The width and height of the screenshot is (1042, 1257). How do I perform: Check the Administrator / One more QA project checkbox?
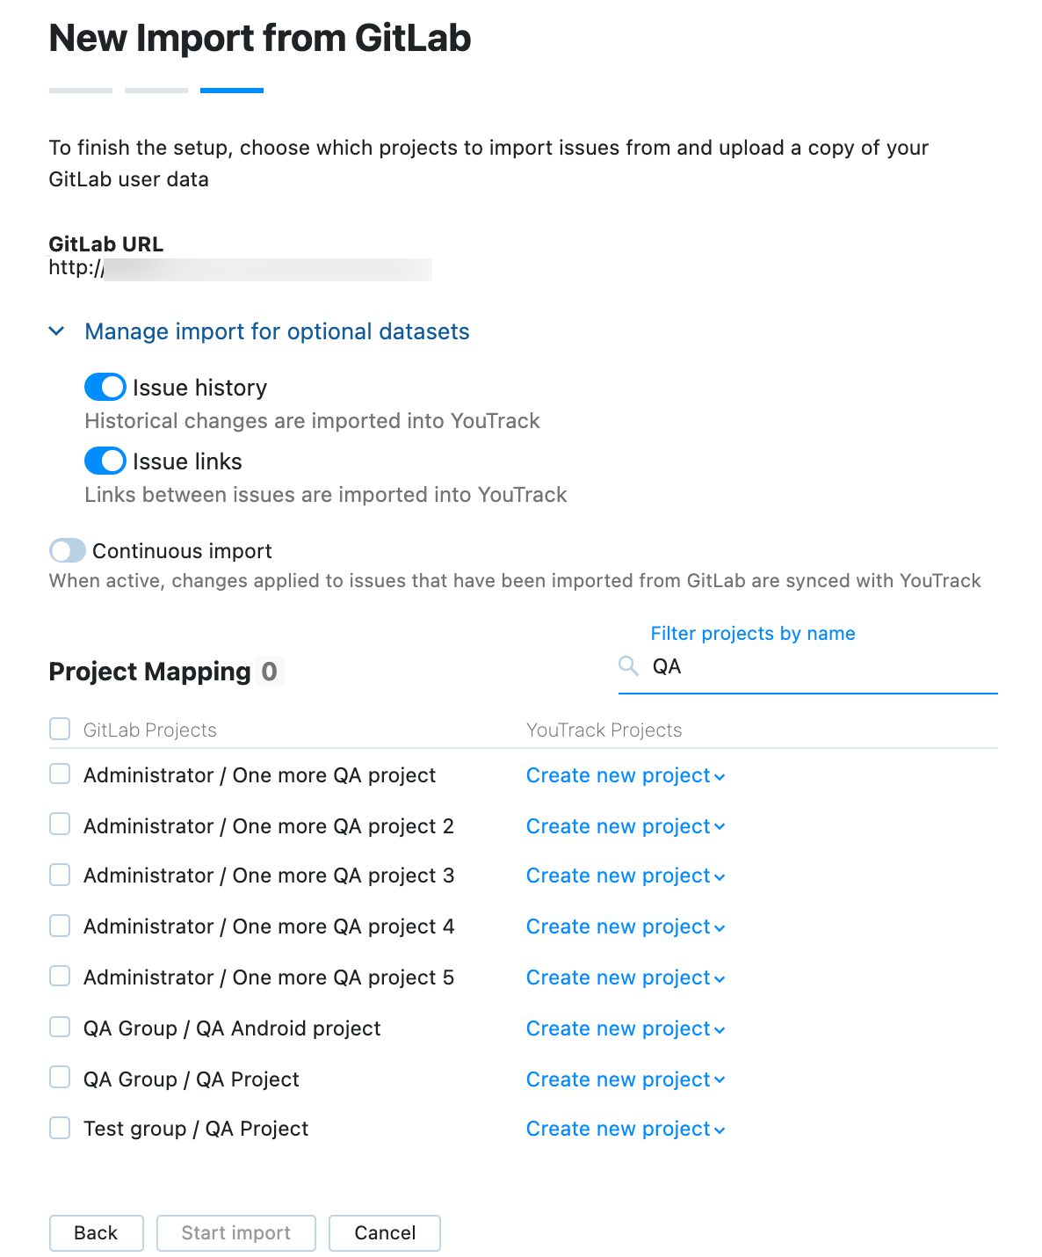59,774
